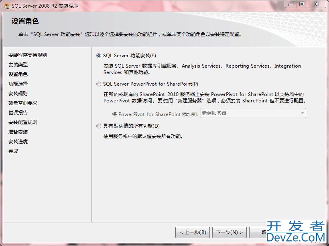Click the 设置角色 page heading
The width and height of the screenshot is (329, 246).
pyautogui.click(x=25, y=21)
